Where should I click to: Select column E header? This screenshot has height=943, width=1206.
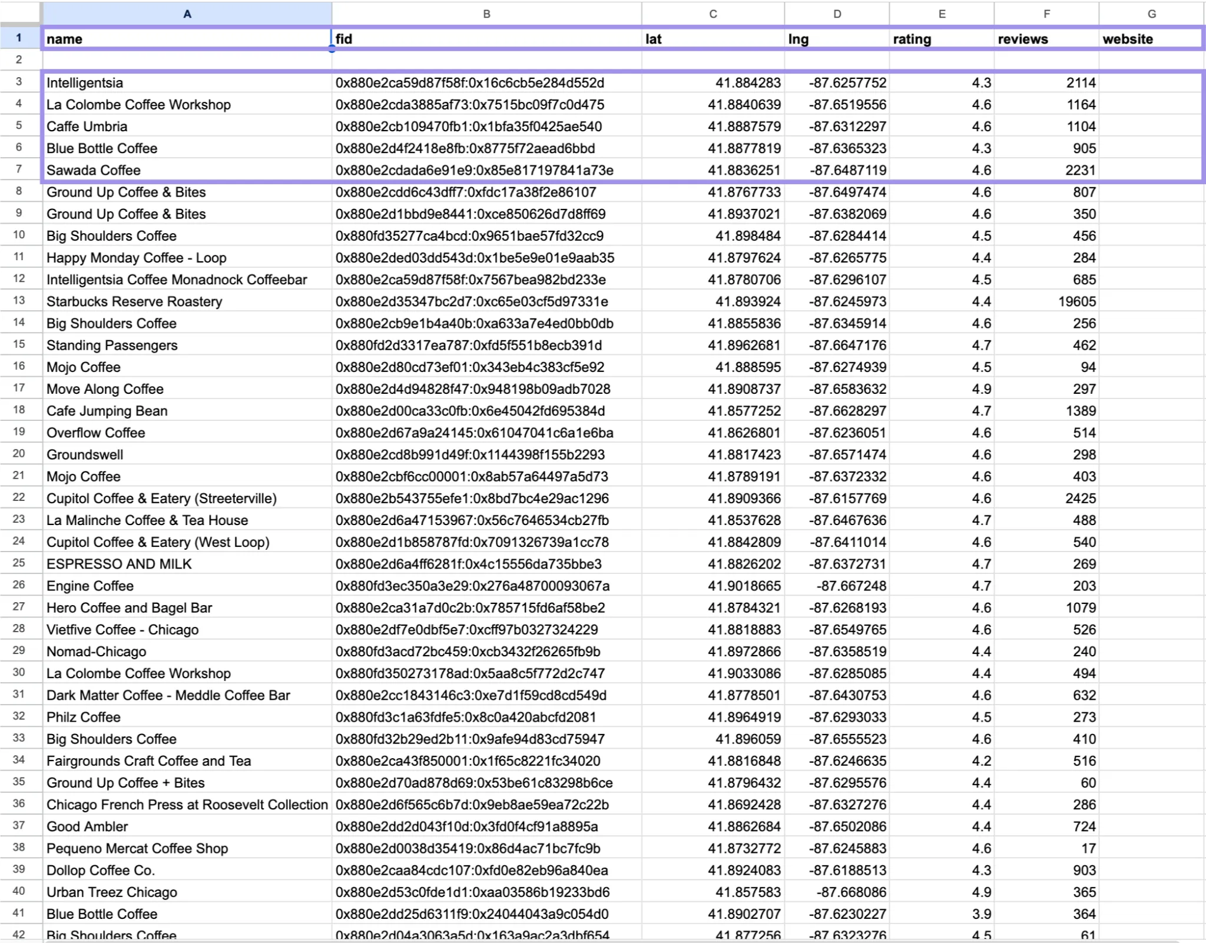coord(942,14)
